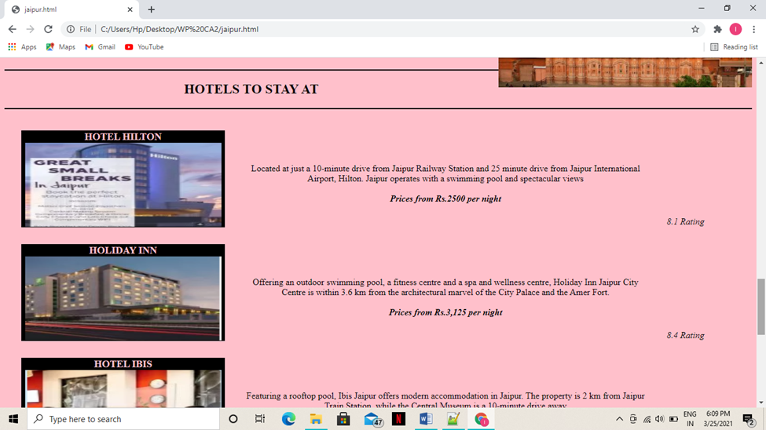766x430 pixels.
Task: Show hidden system tray icons
Action: 619,419
